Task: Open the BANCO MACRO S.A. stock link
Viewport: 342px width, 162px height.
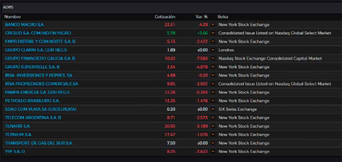Action: pyautogui.click(x=25, y=25)
